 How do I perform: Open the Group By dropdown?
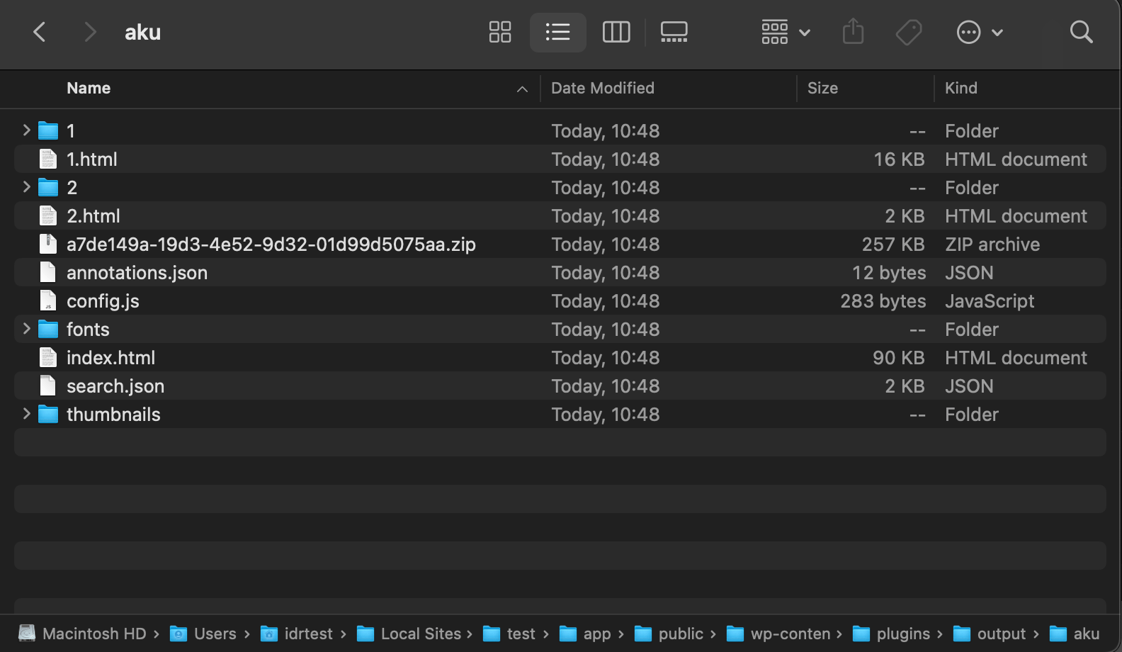point(785,32)
